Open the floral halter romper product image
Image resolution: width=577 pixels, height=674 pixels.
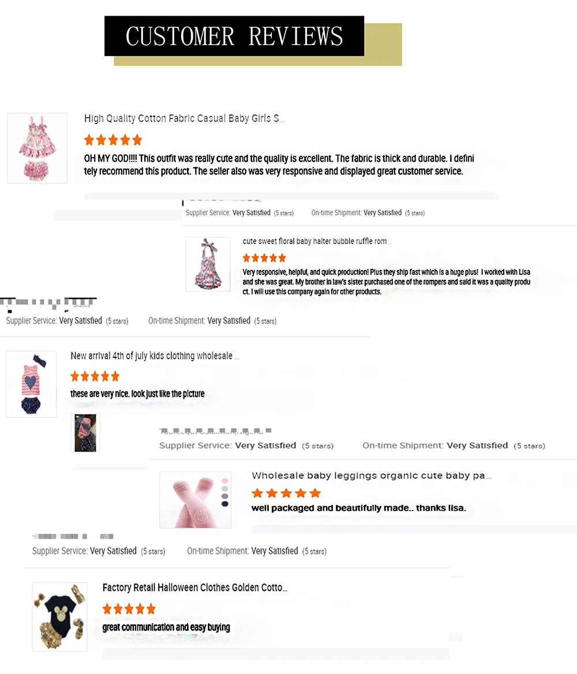(208, 264)
